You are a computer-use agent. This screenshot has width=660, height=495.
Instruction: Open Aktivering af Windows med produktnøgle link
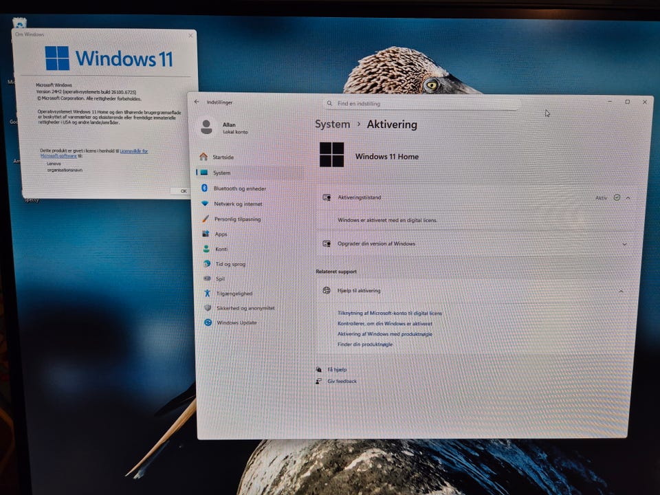pyautogui.click(x=385, y=334)
